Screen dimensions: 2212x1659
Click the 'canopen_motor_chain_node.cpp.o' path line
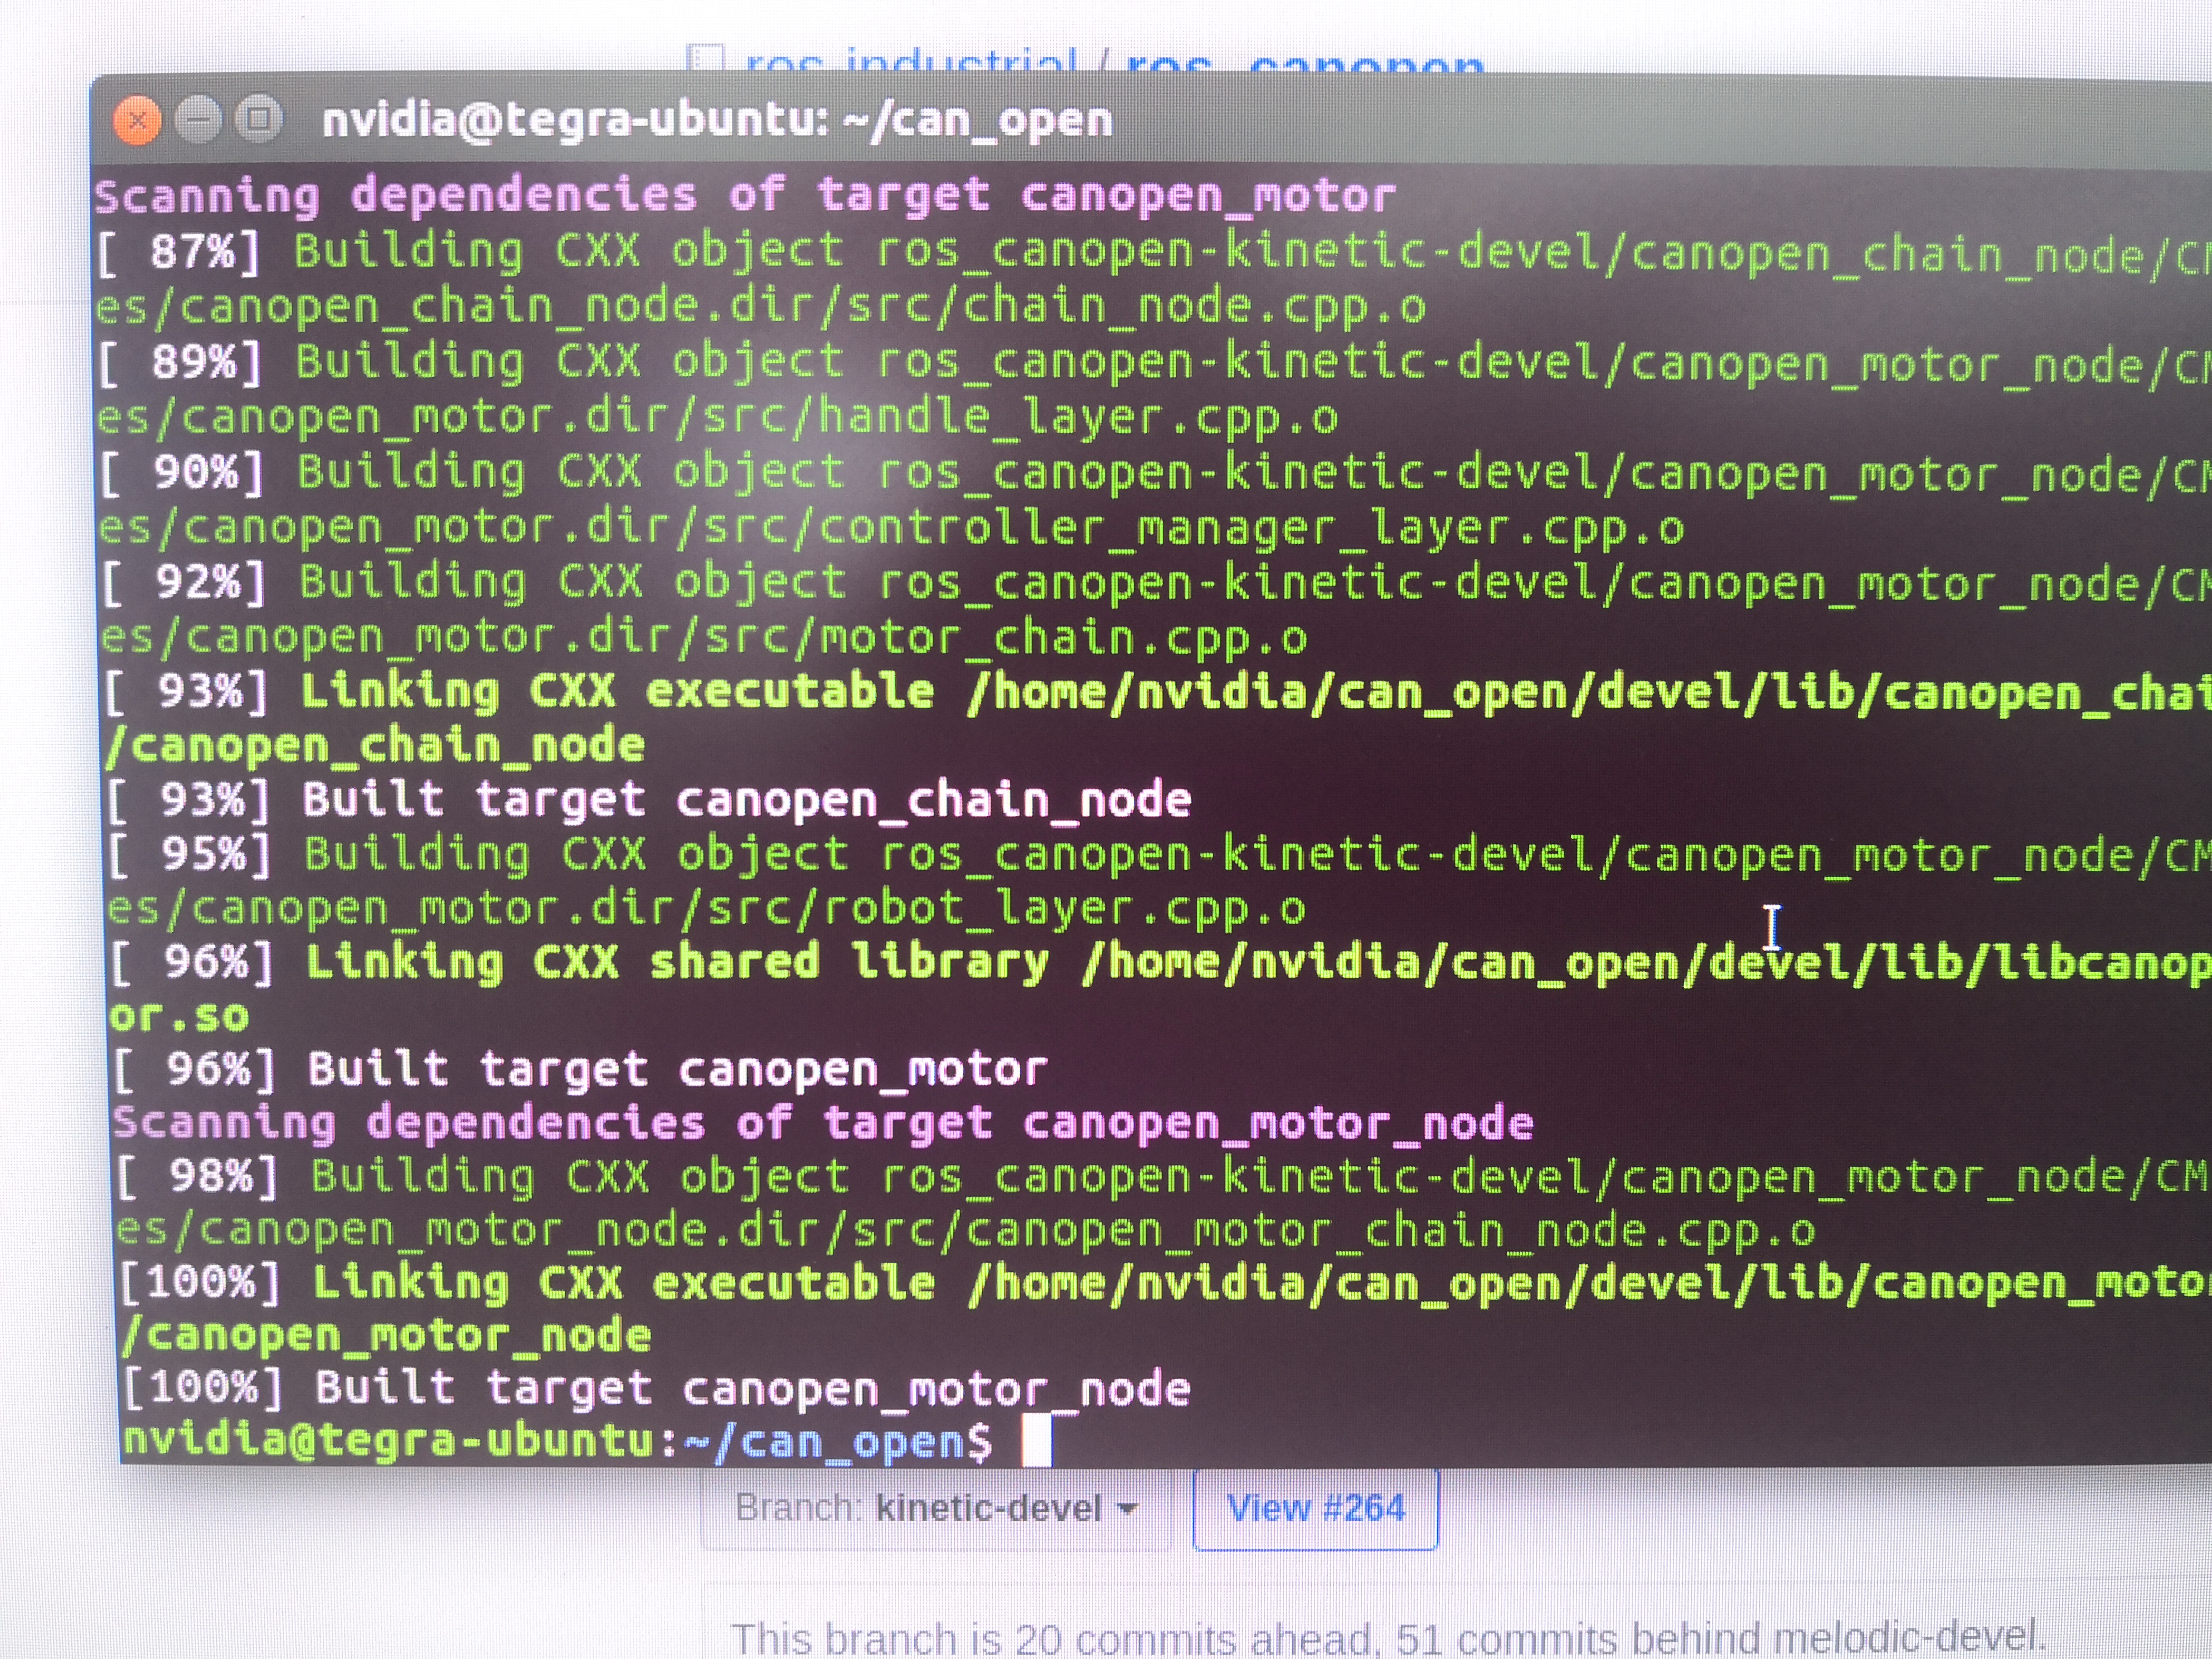(x=966, y=1231)
